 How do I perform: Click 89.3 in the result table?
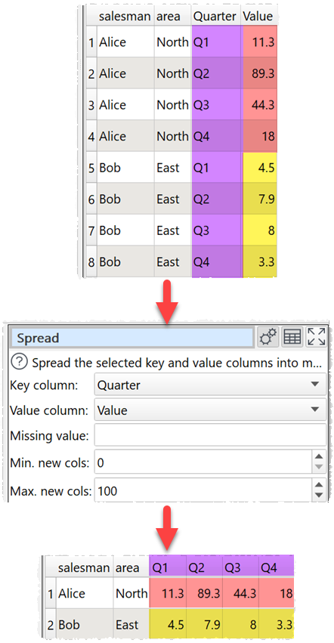tap(204, 593)
